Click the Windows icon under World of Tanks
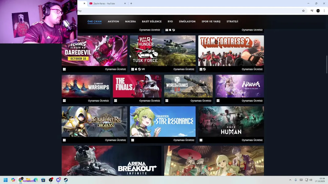The height and width of the screenshot is (184, 328). point(167,101)
